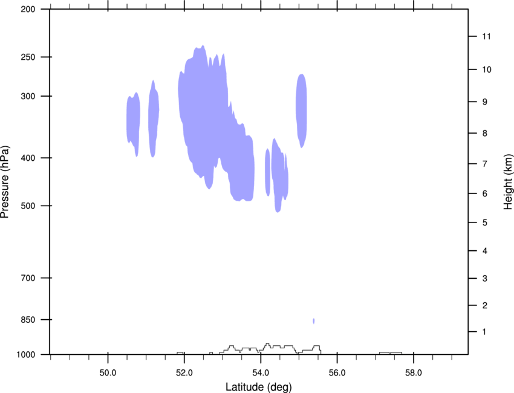Click the 6 km height label

[x=485, y=193]
